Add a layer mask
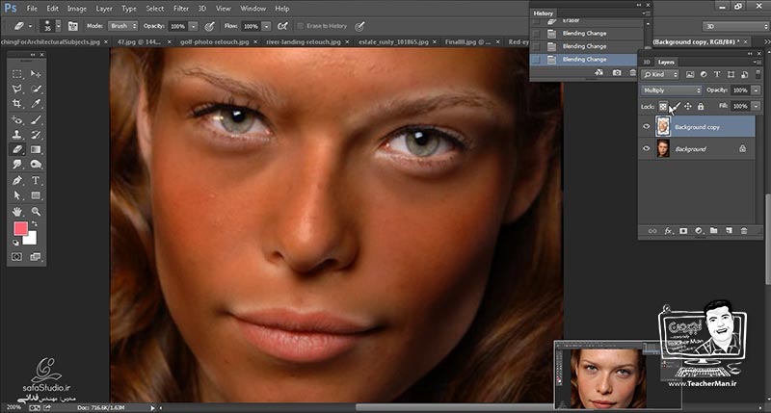Image resolution: width=771 pixels, height=413 pixels. pos(683,231)
